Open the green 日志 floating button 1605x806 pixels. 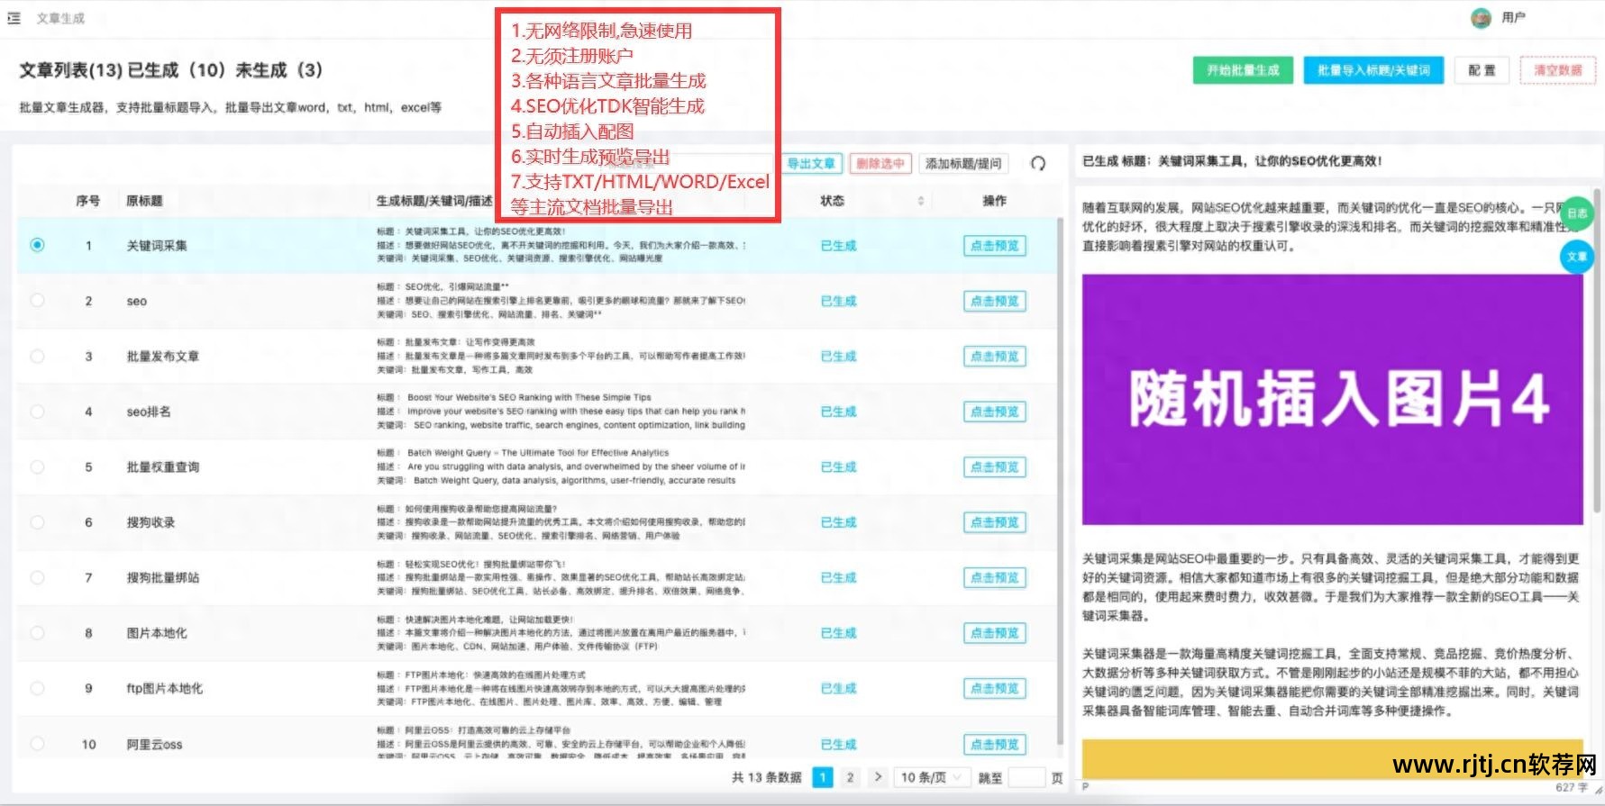pyautogui.click(x=1576, y=213)
